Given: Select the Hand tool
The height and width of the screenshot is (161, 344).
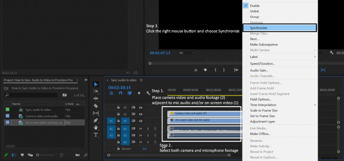Looking at the screenshot, I should (x=95, y=127).
